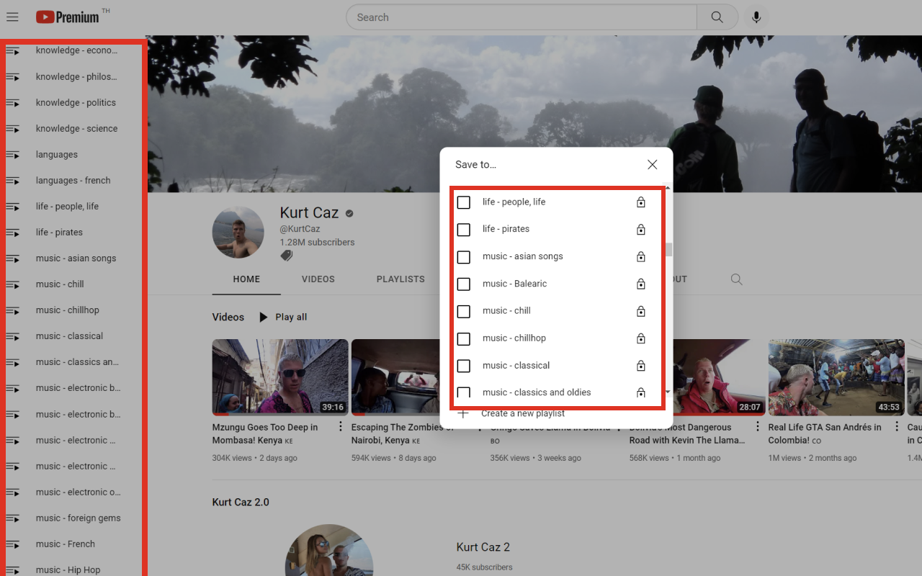Click the Kurt Caz channel avatar

pos(238,233)
